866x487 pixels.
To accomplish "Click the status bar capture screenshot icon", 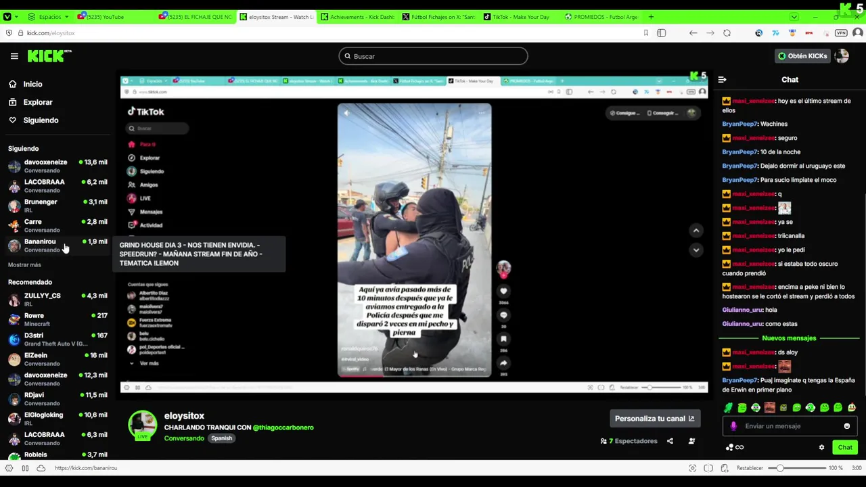I will tap(692, 468).
